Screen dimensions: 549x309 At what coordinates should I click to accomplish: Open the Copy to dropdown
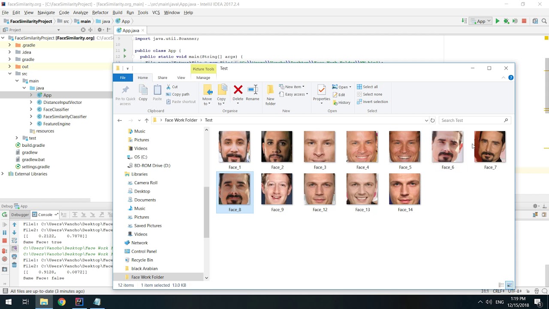(x=221, y=101)
